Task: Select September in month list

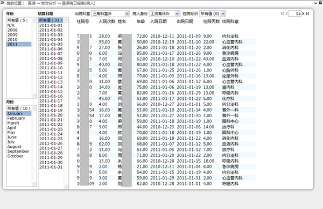Action: click(x=19, y=152)
